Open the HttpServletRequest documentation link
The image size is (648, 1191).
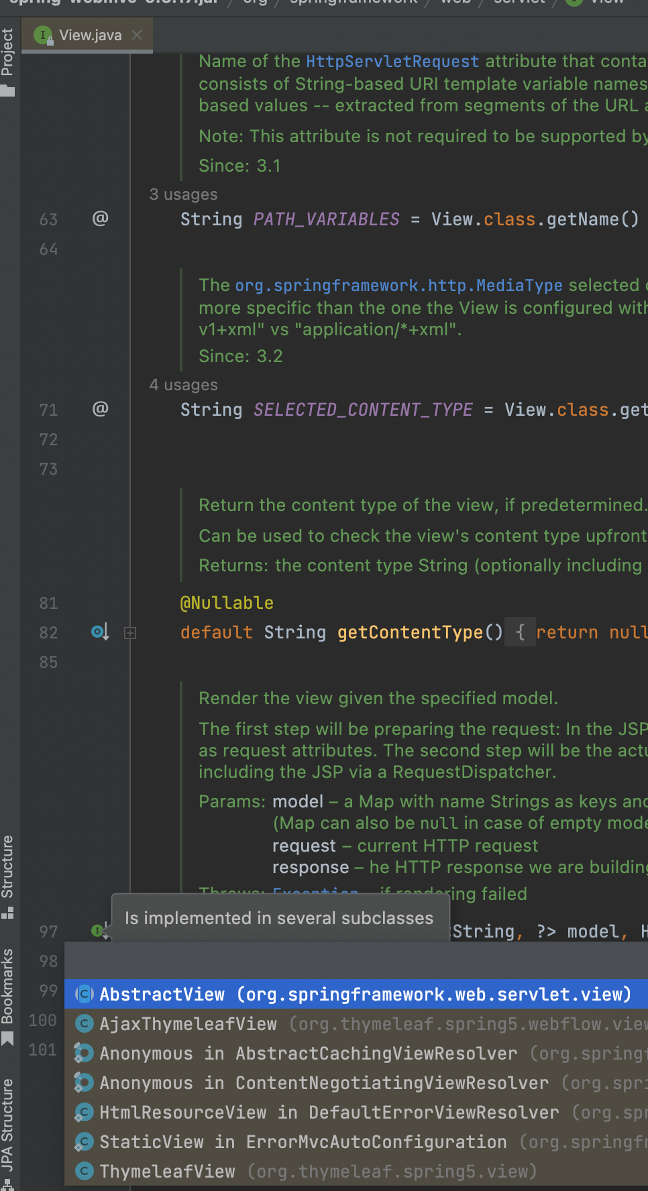[x=392, y=62]
